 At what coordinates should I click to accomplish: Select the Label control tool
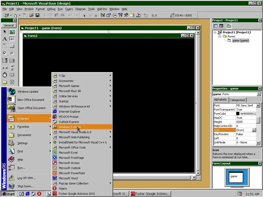(x=5, y=39)
